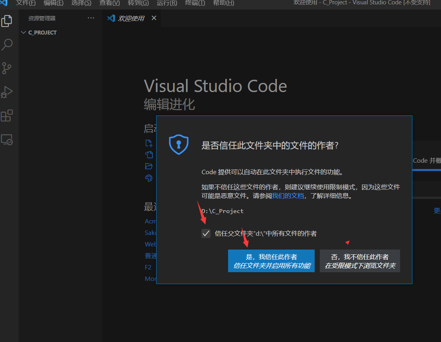
Task: Open recent item starting with Acm
Action: tap(151, 221)
